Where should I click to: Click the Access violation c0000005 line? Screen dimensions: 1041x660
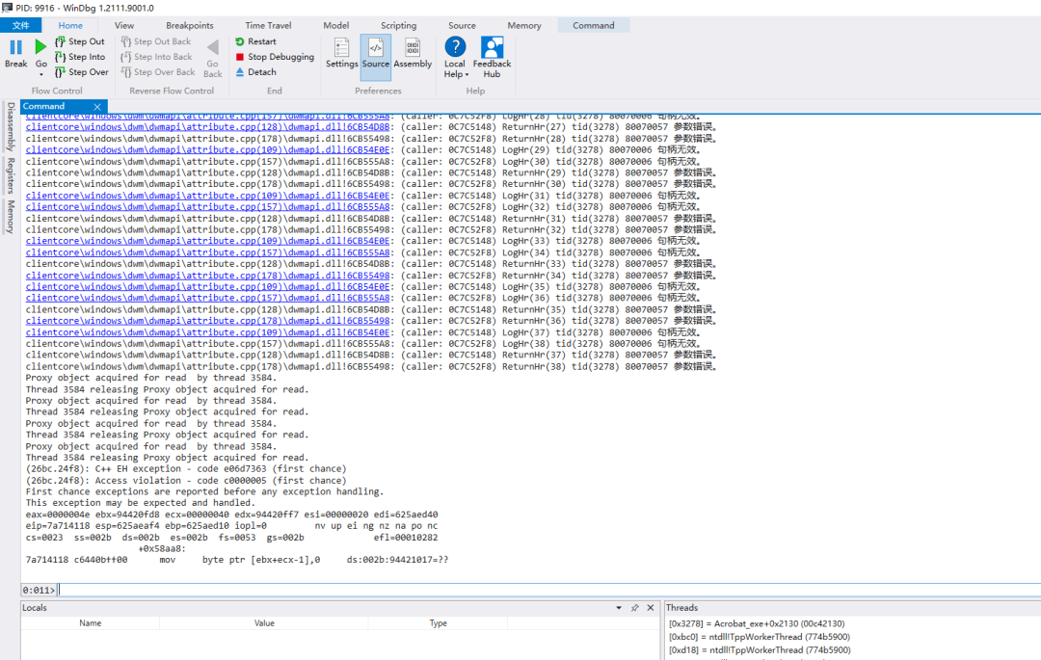[186, 480]
